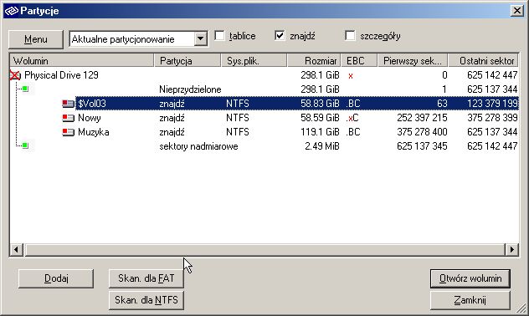Click the 2.49 MiB size cell
Image resolution: width=529 pixels, height=316 pixels.
[x=322, y=146]
